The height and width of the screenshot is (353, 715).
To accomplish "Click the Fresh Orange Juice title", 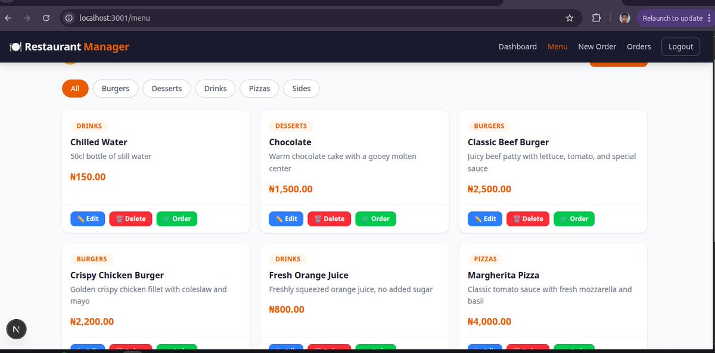I will click(x=309, y=275).
